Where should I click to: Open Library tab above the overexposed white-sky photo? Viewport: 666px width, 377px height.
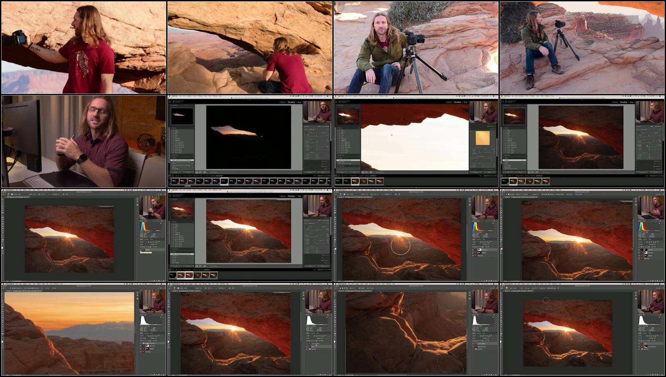point(448,102)
